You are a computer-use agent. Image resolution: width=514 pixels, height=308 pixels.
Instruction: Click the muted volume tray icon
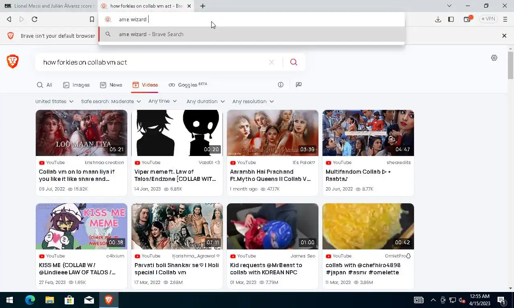coord(462,300)
